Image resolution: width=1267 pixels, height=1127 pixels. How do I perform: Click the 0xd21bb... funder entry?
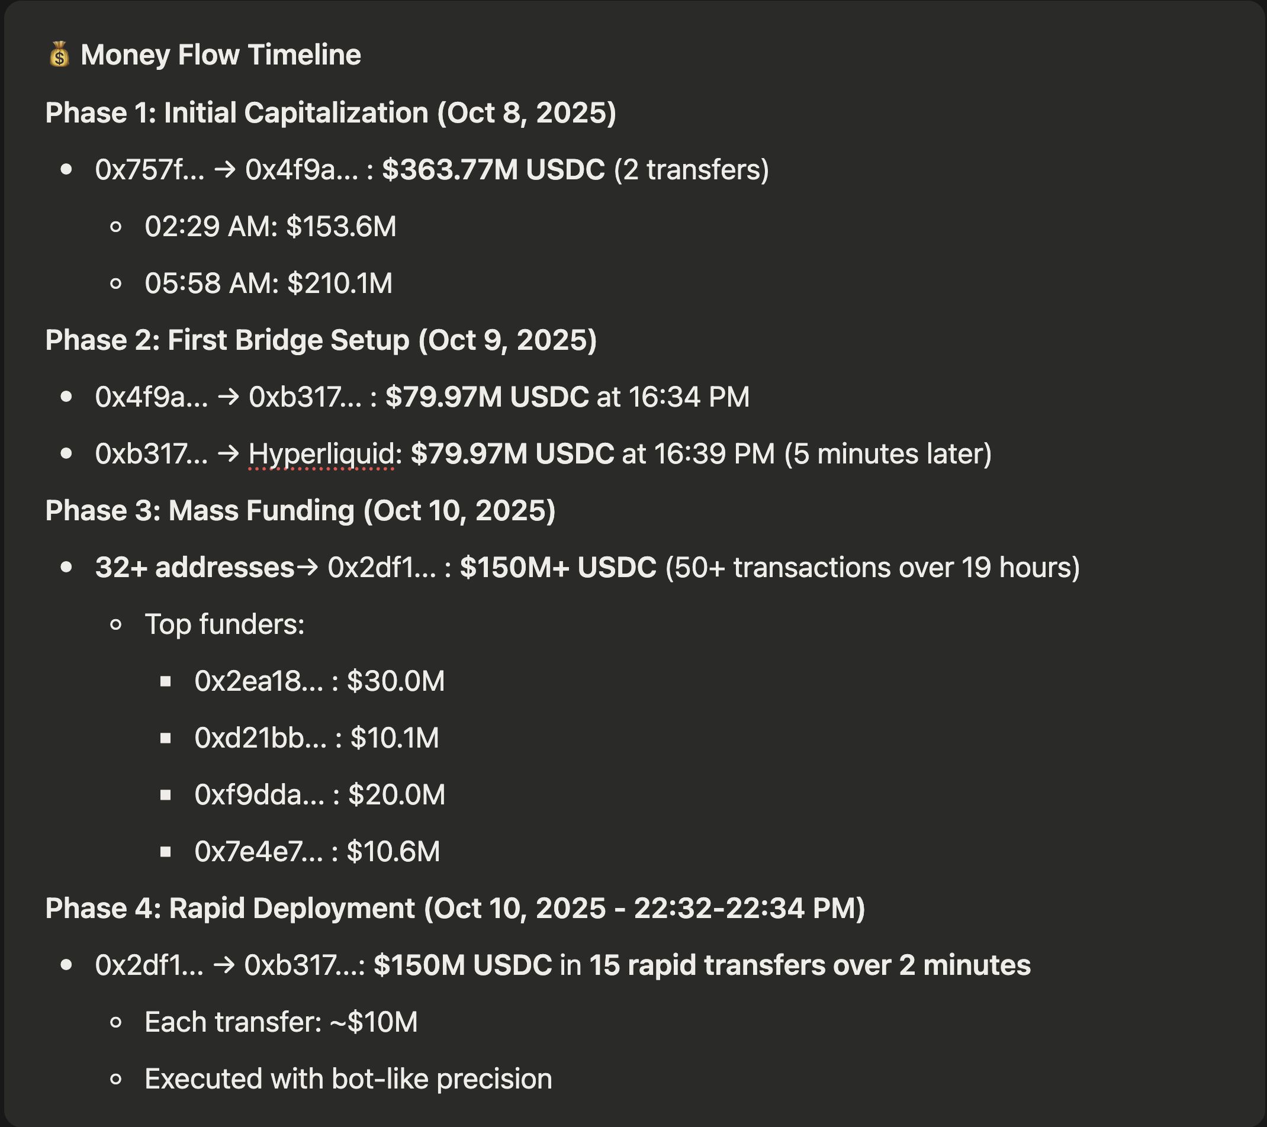tap(316, 739)
